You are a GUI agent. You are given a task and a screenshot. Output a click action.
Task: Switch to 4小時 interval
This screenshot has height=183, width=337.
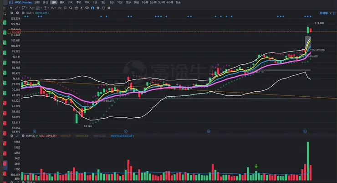pyautogui.click(x=170, y=2)
